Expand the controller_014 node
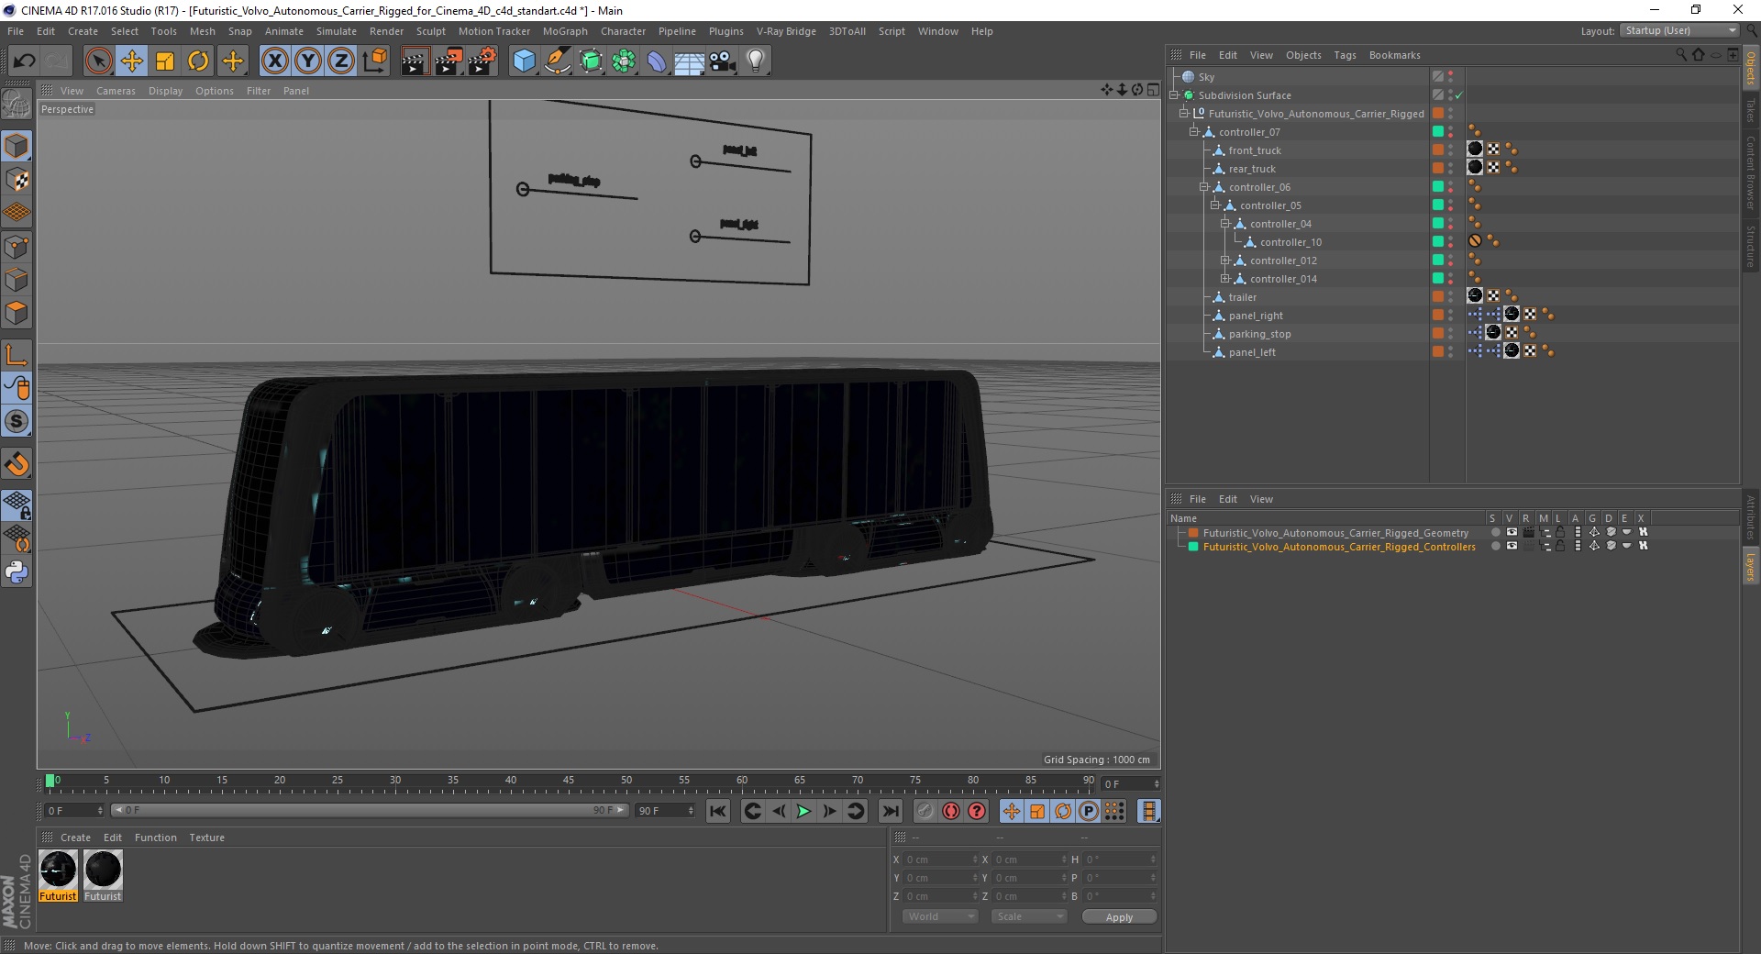This screenshot has width=1761, height=954. tap(1225, 279)
